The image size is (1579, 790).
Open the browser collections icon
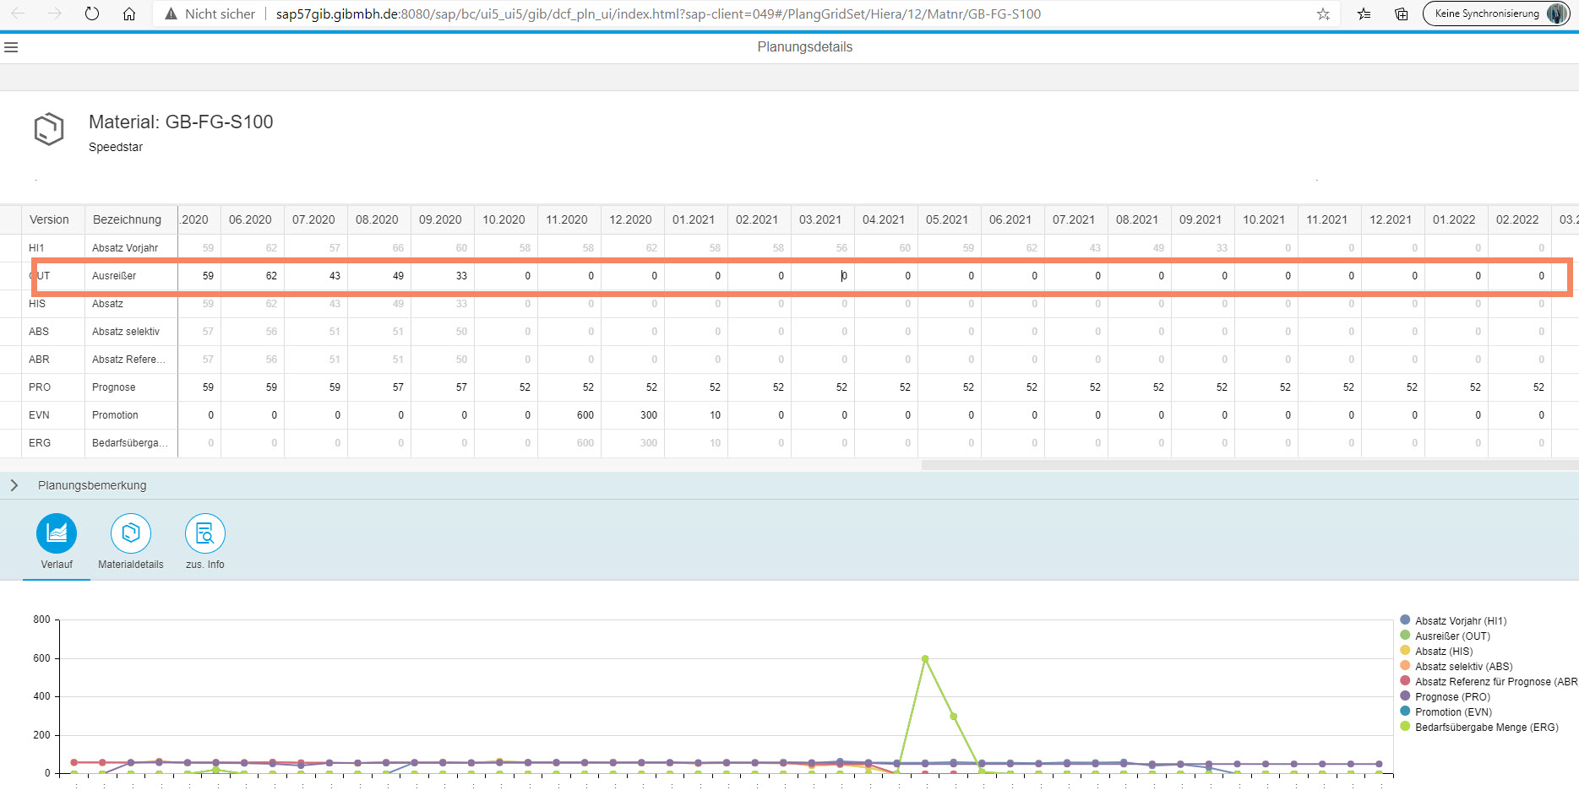[x=1401, y=14]
